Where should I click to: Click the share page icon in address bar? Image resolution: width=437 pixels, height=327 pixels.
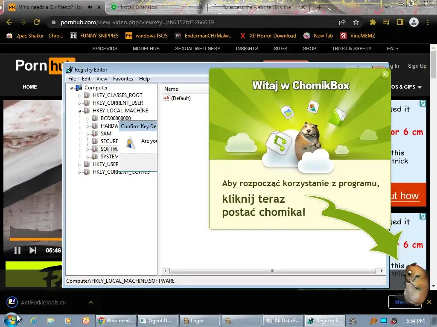342,23
